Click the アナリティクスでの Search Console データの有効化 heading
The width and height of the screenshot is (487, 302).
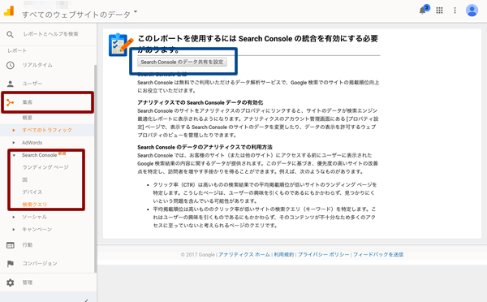tap(200, 102)
